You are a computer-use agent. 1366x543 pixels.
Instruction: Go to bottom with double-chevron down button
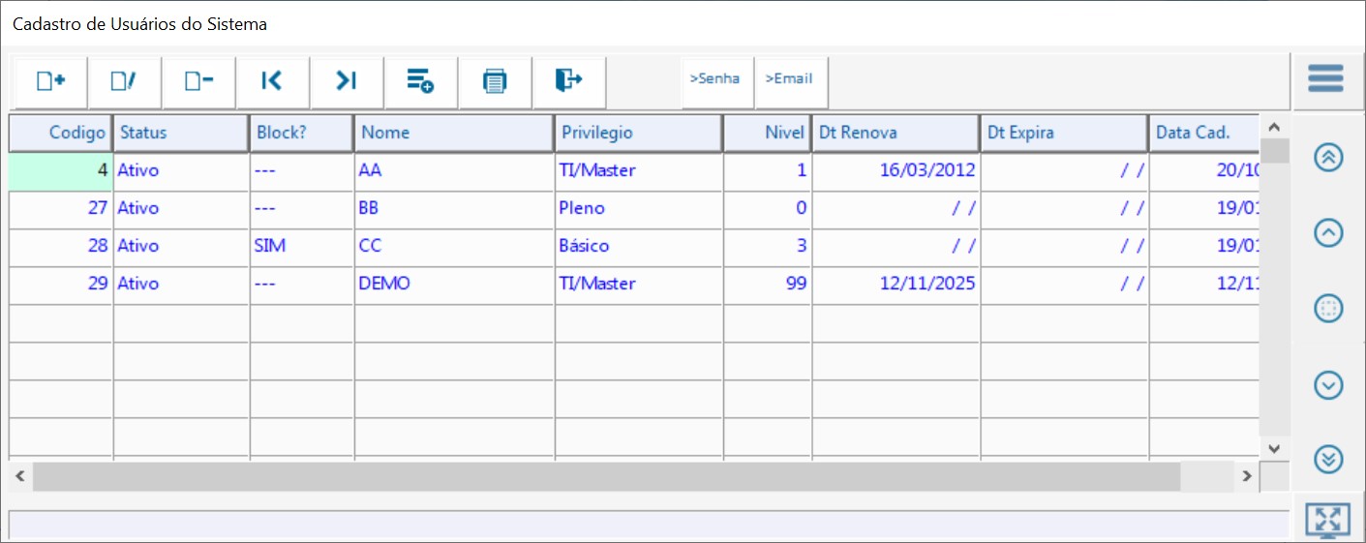[x=1328, y=459]
